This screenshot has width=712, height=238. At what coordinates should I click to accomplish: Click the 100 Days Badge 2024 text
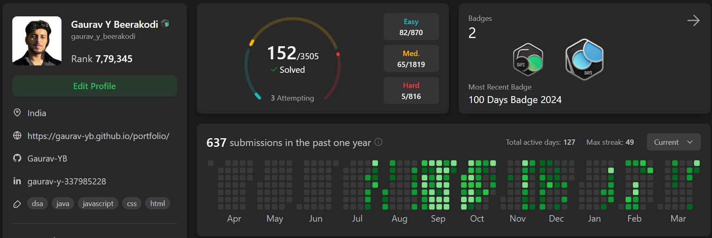515,100
